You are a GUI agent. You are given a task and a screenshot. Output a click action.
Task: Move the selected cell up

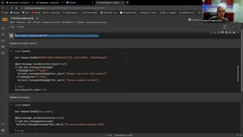(211, 32)
